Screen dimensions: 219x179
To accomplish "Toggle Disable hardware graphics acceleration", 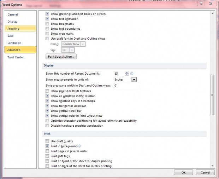I will pyautogui.click(x=47, y=126).
